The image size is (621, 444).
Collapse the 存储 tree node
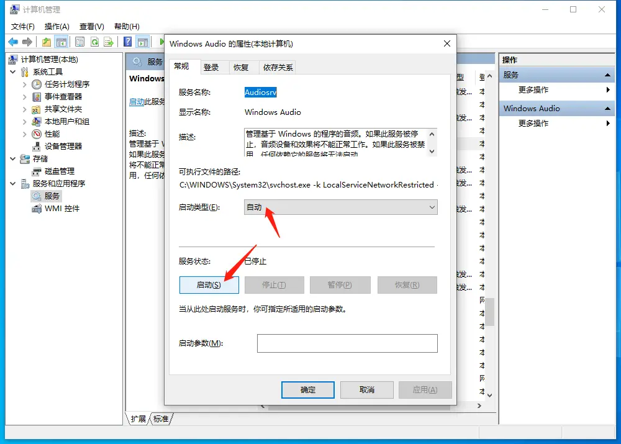click(12, 159)
